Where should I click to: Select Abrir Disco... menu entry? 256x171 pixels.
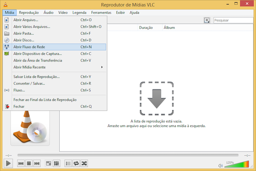(x=55, y=40)
